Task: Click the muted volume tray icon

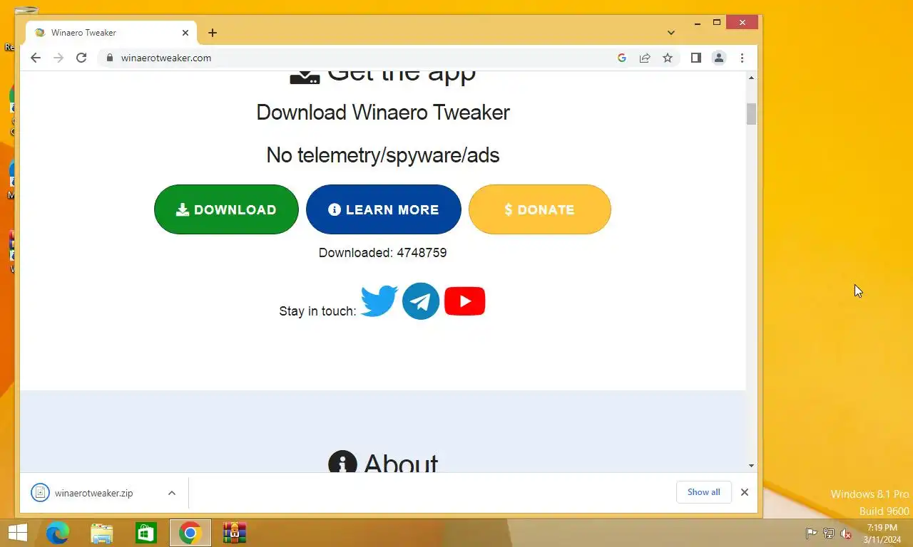Action: pyautogui.click(x=846, y=533)
